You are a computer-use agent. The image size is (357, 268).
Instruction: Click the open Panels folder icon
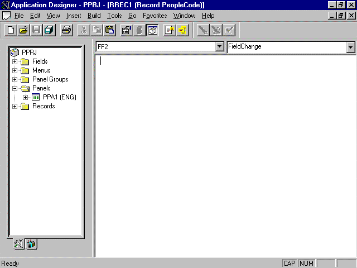(25, 88)
